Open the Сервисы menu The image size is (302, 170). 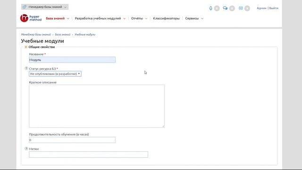(x=192, y=18)
